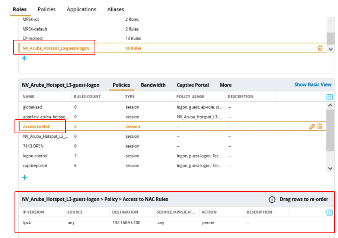Open the Bandwidth tab for the role

click(153, 85)
